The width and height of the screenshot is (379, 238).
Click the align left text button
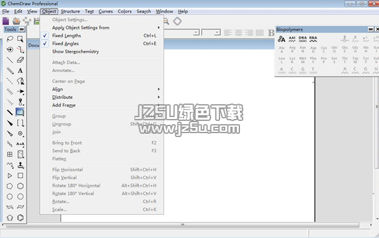(228, 32)
